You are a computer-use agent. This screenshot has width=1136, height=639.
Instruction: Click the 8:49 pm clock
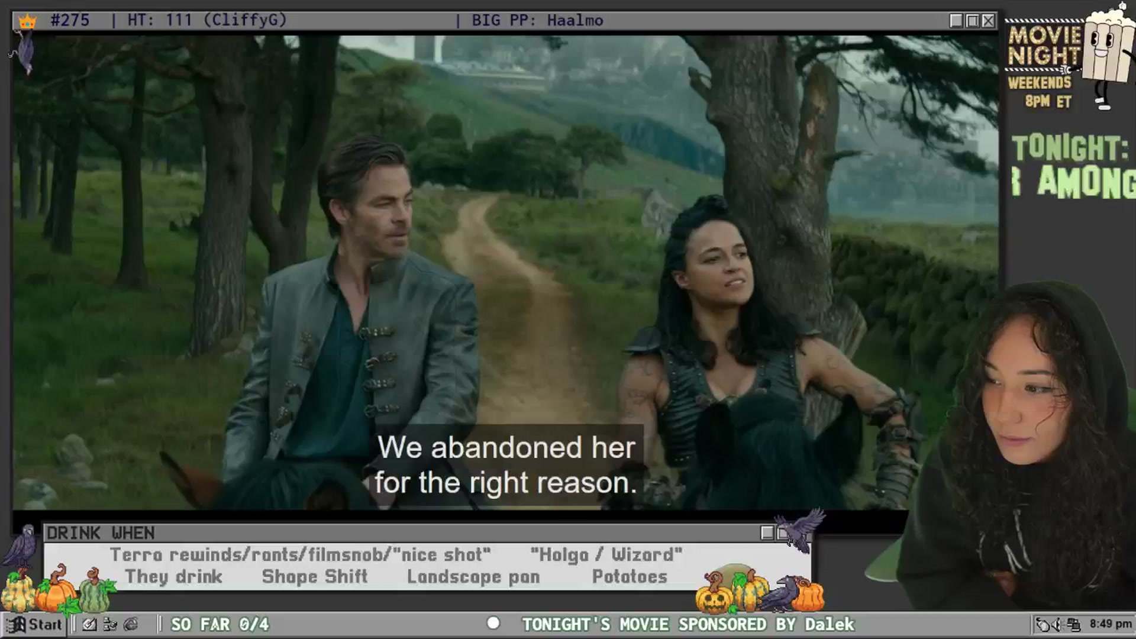point(1111,624)
